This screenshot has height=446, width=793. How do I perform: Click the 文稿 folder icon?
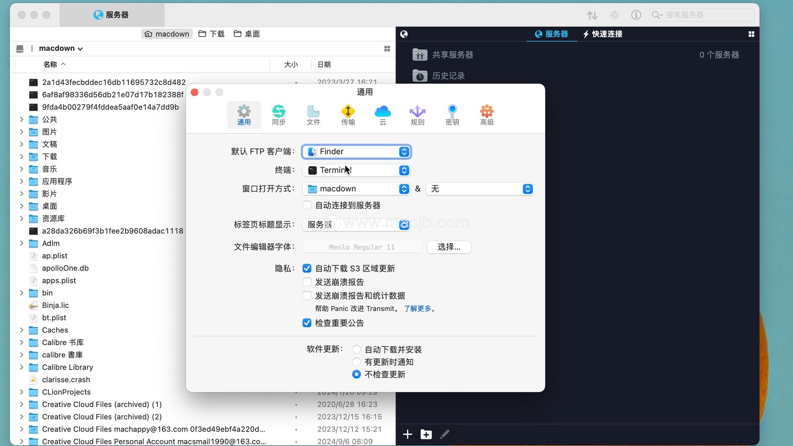tap(33, 145)
